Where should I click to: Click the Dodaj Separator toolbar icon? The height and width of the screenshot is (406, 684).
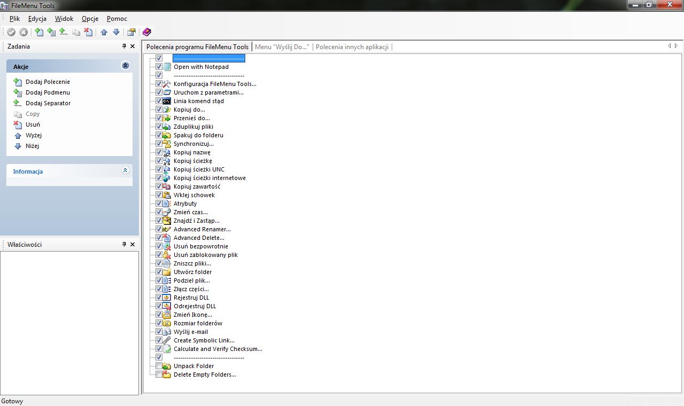coord(63,32)
